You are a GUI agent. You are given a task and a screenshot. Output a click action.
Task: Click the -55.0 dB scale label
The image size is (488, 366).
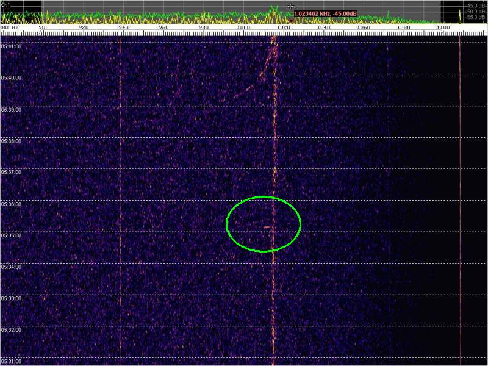476,17
